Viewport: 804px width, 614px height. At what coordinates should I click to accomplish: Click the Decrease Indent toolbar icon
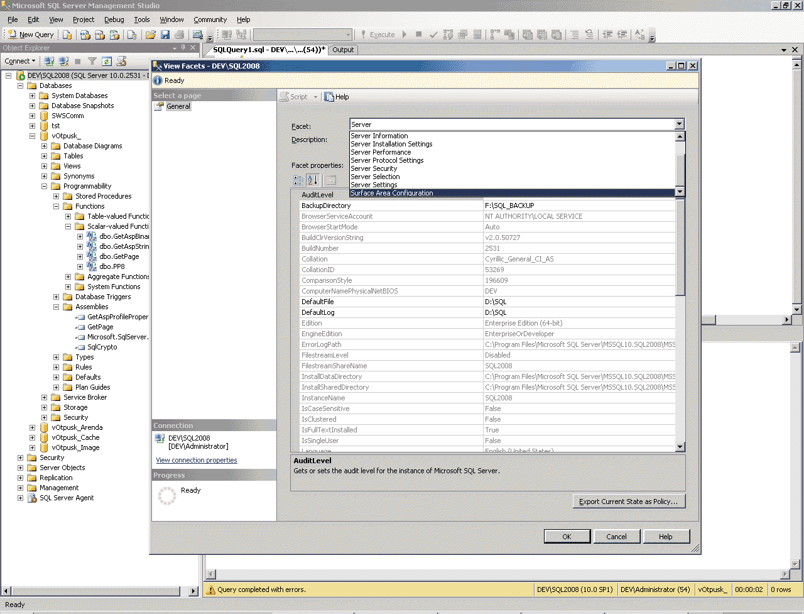coord(607,35)
